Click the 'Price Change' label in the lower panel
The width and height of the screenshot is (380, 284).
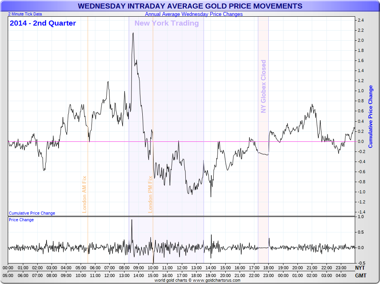(21, 220)
